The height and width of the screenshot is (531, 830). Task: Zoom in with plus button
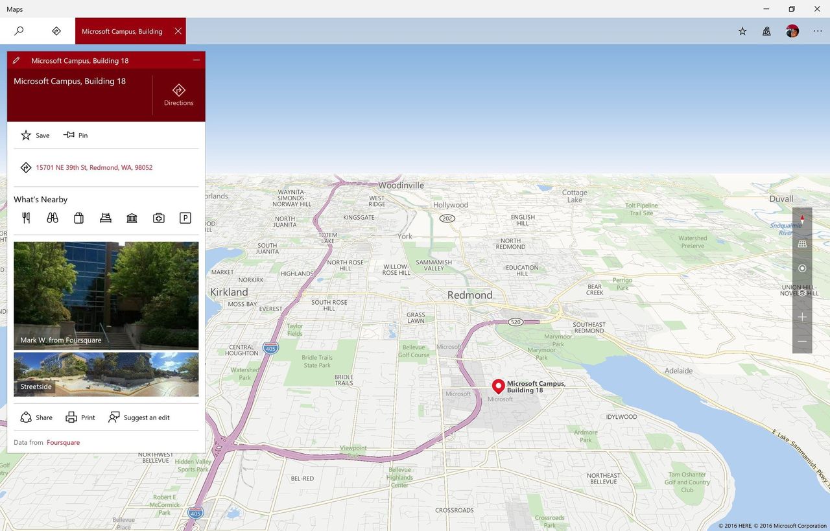coord(802,317)
